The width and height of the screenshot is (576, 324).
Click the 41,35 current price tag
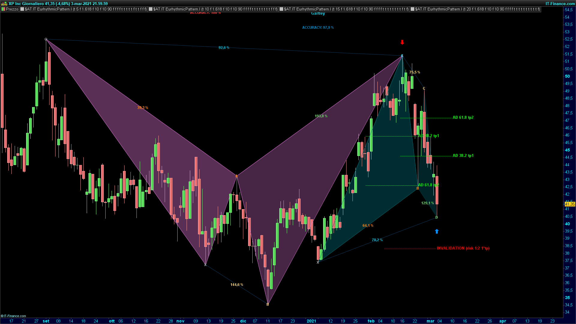(570, 204)
